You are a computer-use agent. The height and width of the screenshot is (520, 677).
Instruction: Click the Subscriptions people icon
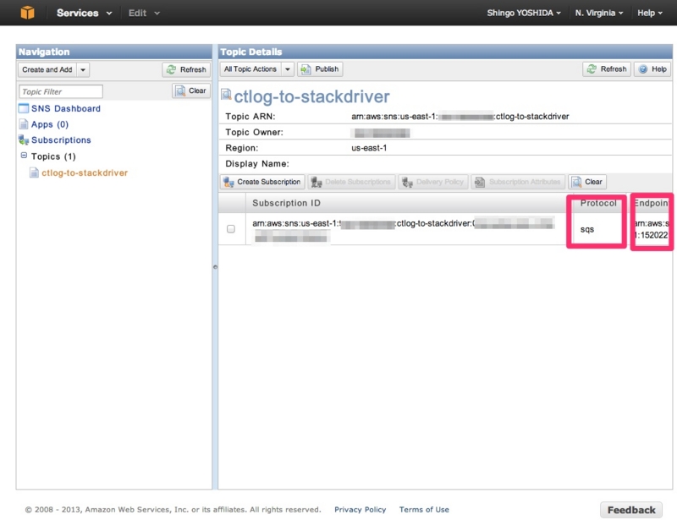pyautogui.click(x=24, y=140)
